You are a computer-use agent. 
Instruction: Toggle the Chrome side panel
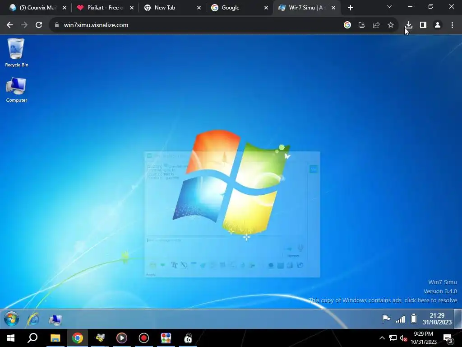[x=423, y=25]
